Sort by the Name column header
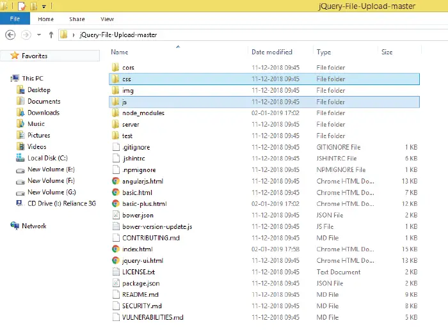This screenshot has width=448, height=330. [120, 52]
